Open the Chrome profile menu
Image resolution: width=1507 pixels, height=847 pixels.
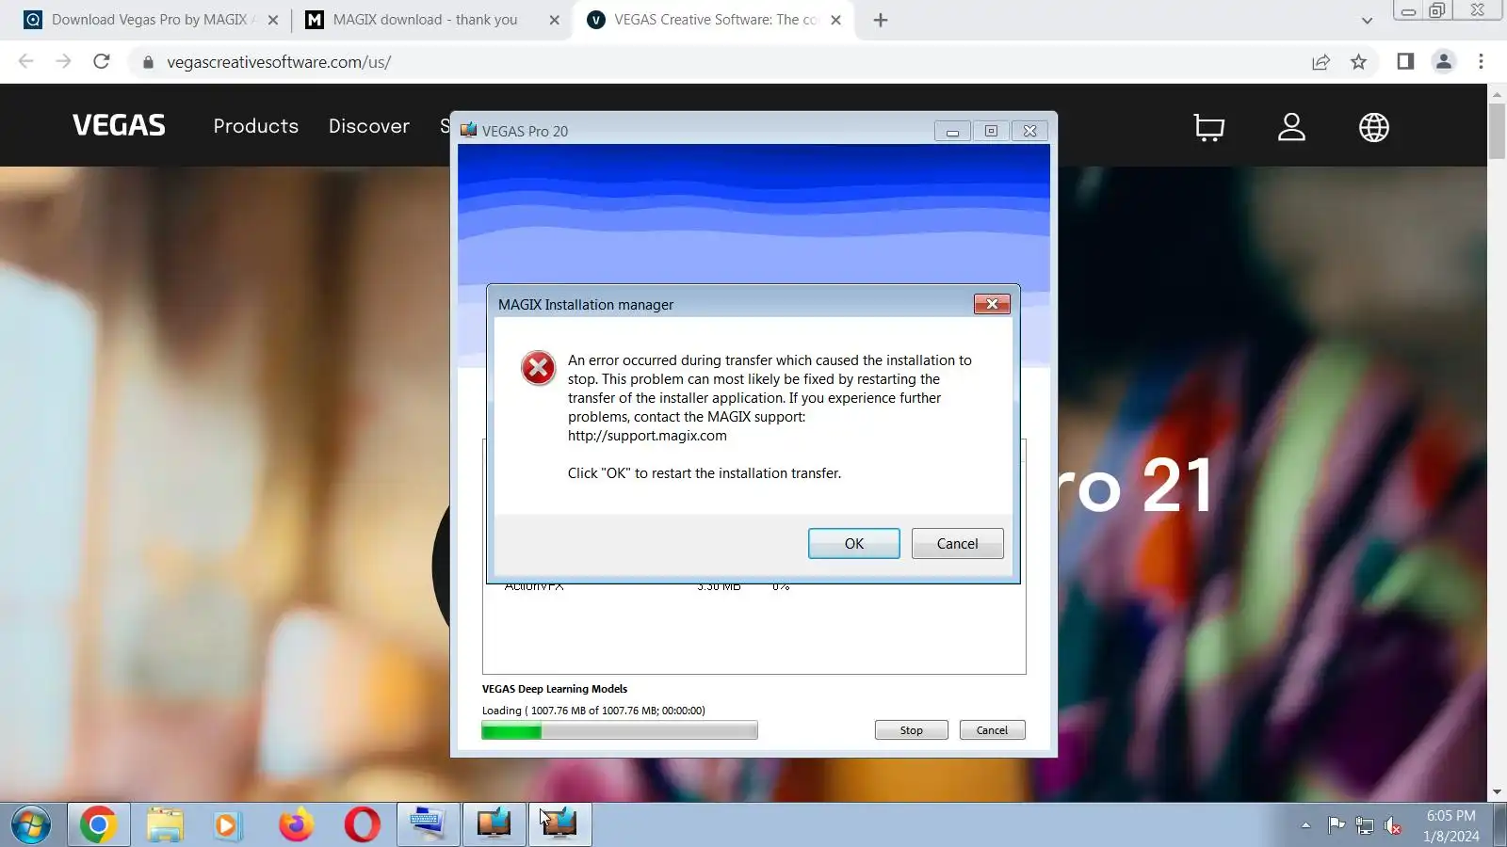1443,62
